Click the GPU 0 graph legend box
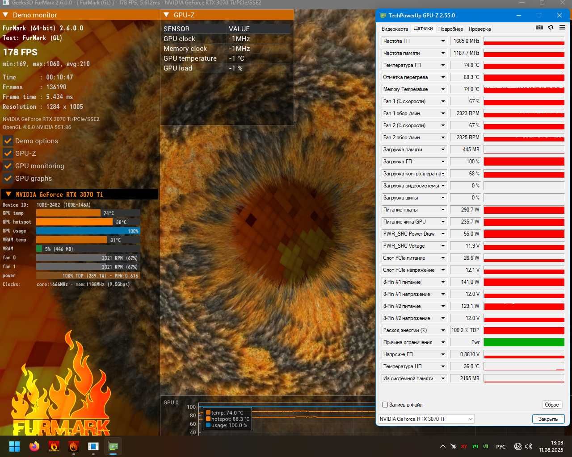572x457 pixels. 227,419
